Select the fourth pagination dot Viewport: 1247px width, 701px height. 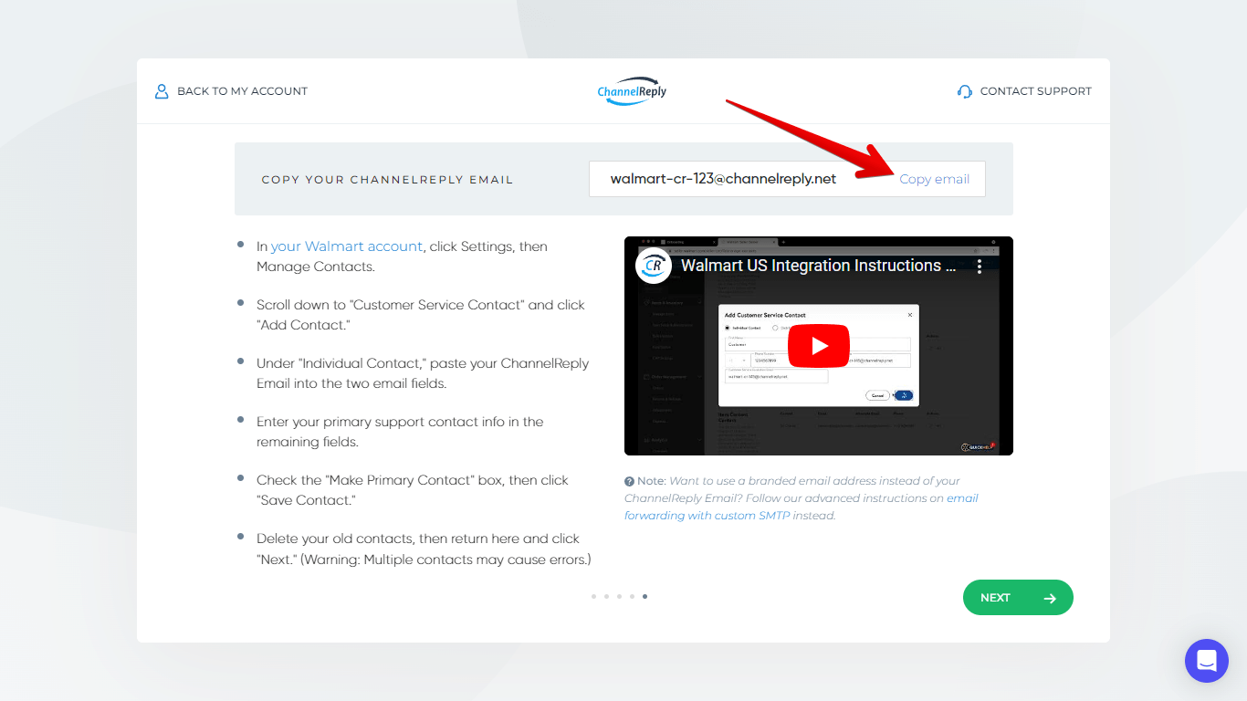633,596
